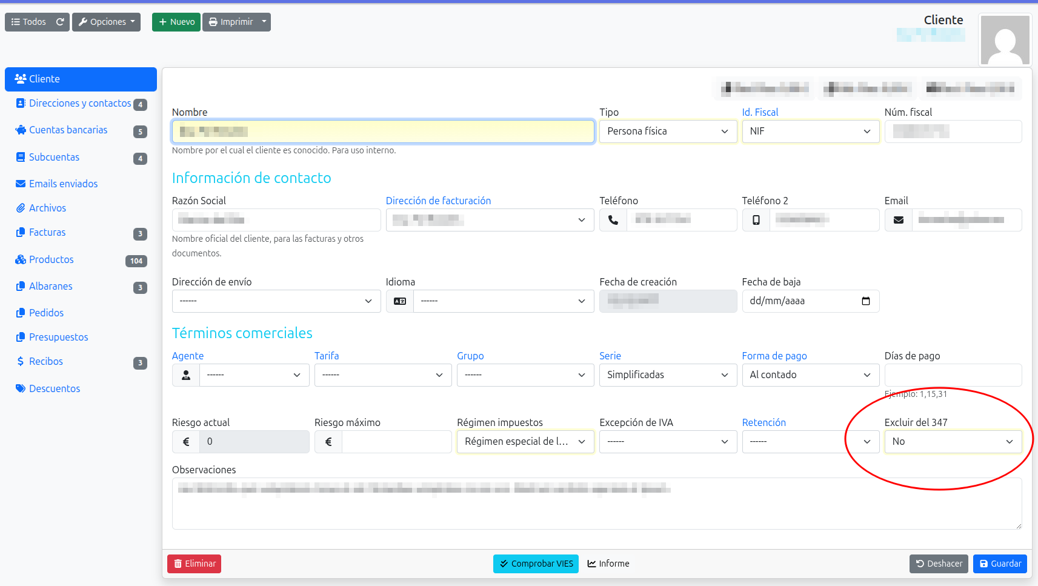This screenshot has width=1038, height=586.
Task: Click the envelope icon beside Email field
Action: click(x=898, y=220)
